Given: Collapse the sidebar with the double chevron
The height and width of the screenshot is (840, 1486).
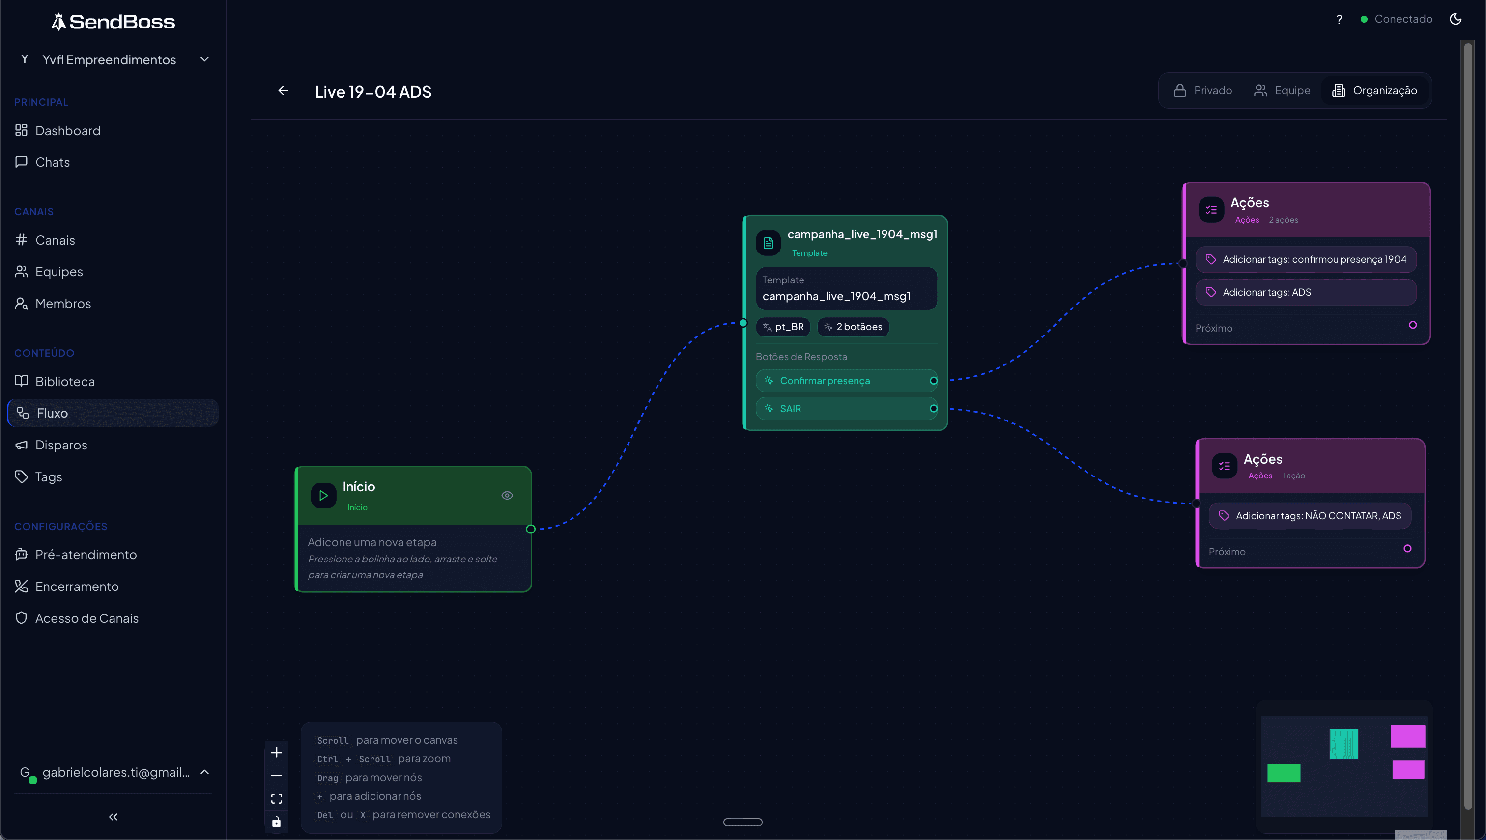Looking at the screenshot, I should coord(113,816).
